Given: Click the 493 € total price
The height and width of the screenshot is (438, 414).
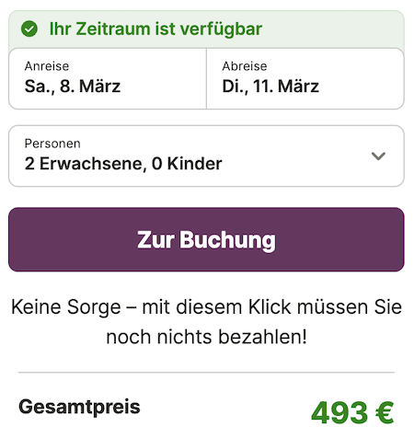Looking at the screenshot, I should click(352, 412).
